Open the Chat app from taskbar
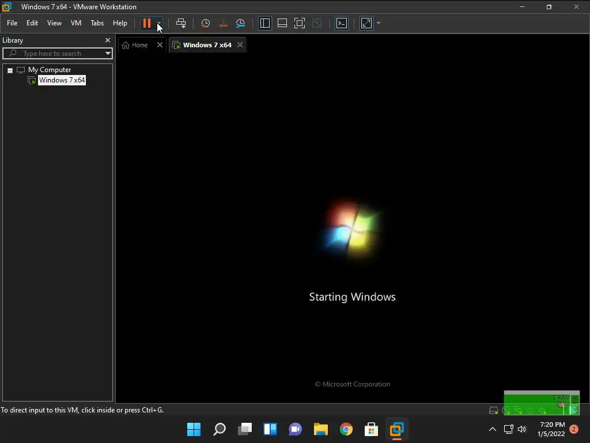Screen dimensions: 590x443 (296, 429)
